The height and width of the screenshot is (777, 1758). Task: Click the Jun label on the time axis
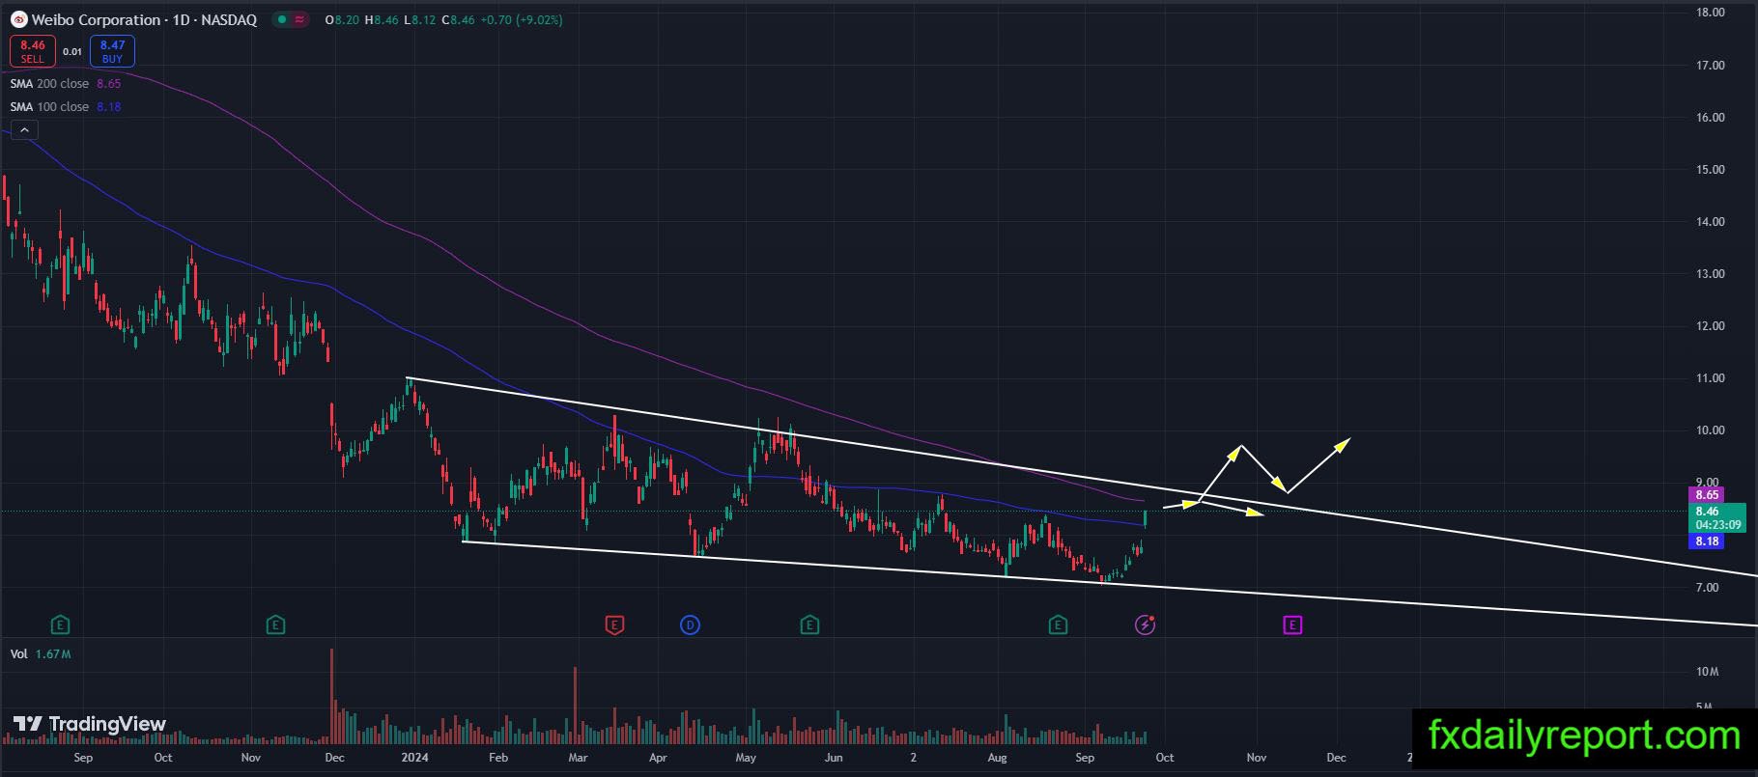pyautogui.click(x=834, y=758)
